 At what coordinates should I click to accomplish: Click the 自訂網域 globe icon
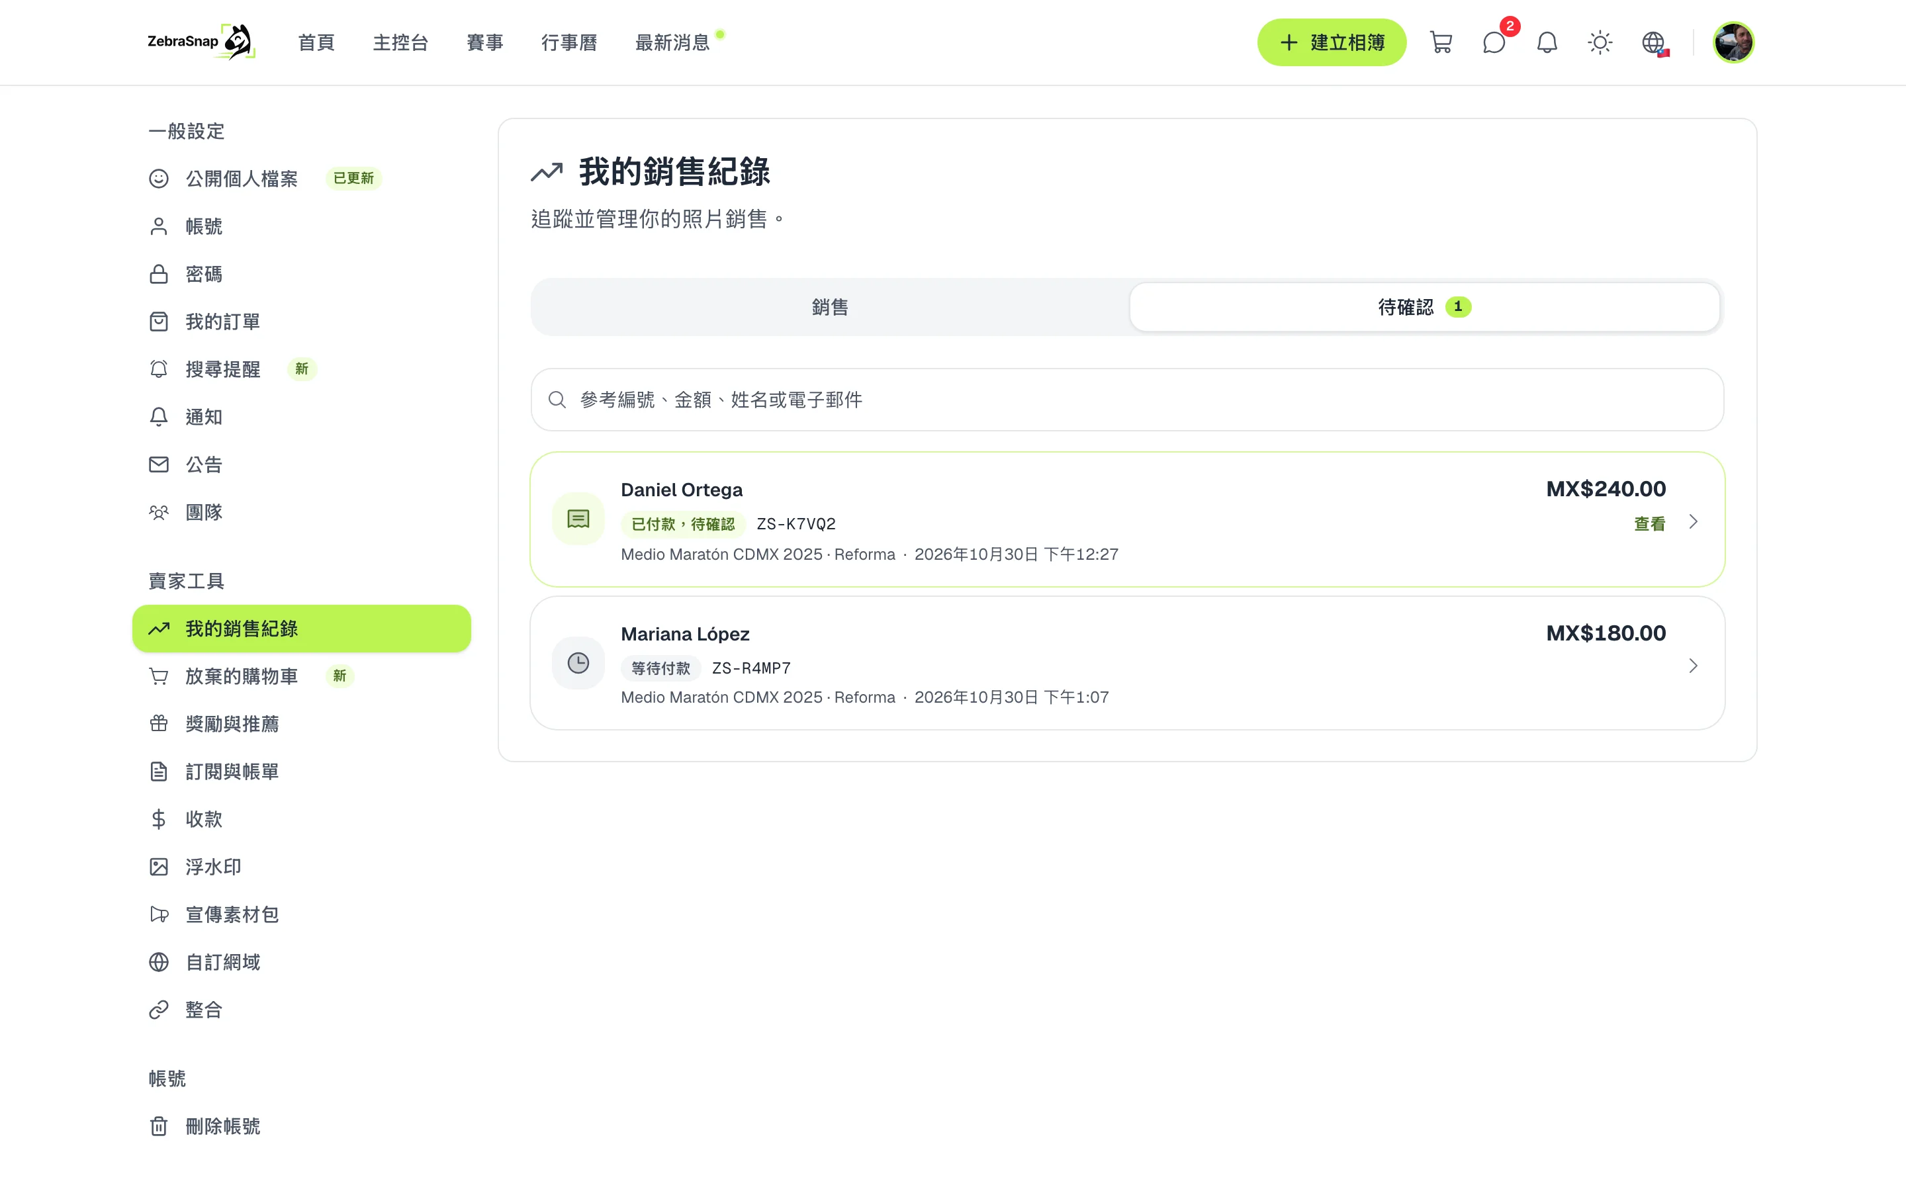pos(159,963)
